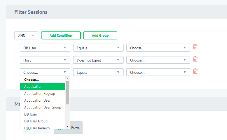The height and width of the screenshot is (140, 227).
Task: Select Application User Group option
Action: pyautogui.click(x=43, y=107)
